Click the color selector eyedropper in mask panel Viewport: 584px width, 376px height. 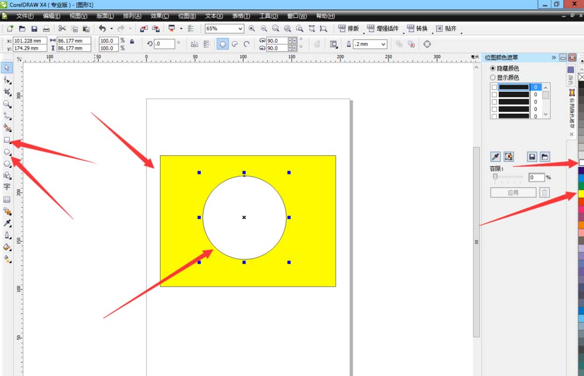tap(495, 156)
